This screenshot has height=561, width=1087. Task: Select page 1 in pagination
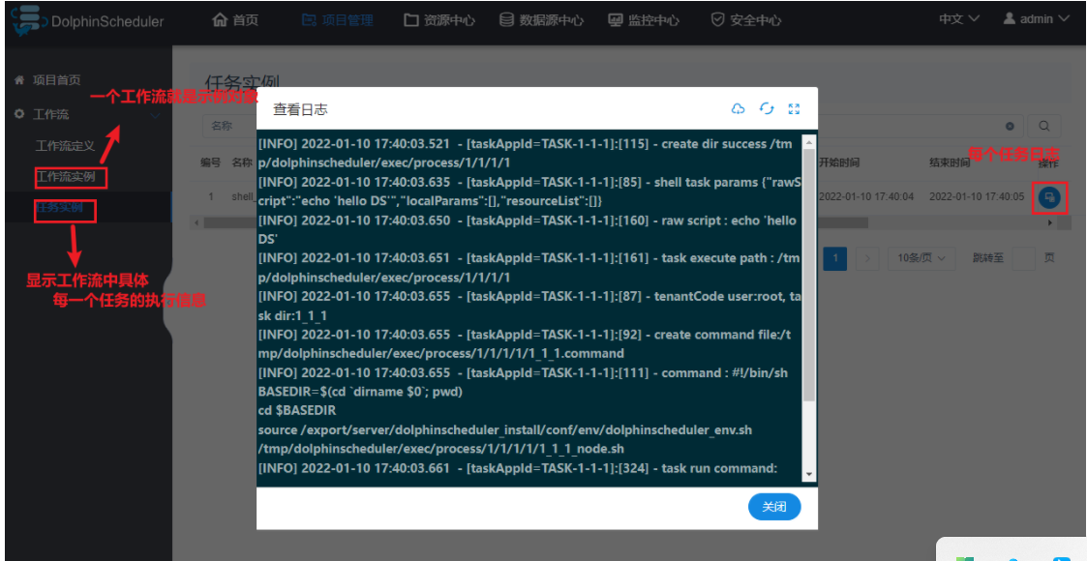pyautogui.click(x=834, y=258)
